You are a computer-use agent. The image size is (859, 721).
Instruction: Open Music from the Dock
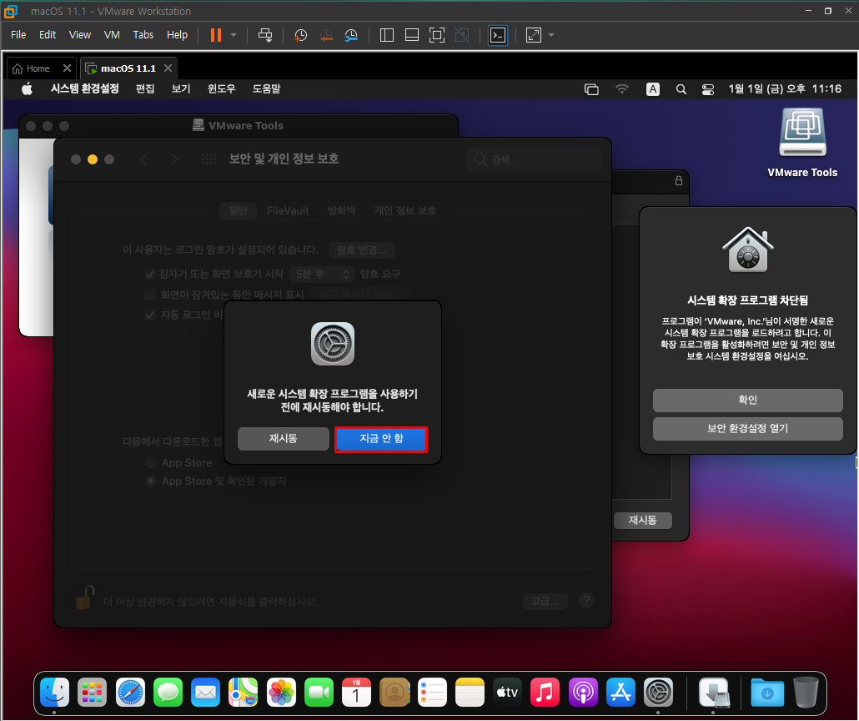click(545, 693)
